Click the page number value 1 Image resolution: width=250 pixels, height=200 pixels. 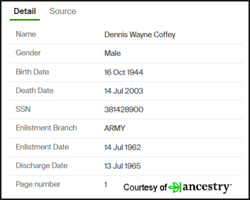click(x=105, y=185)
